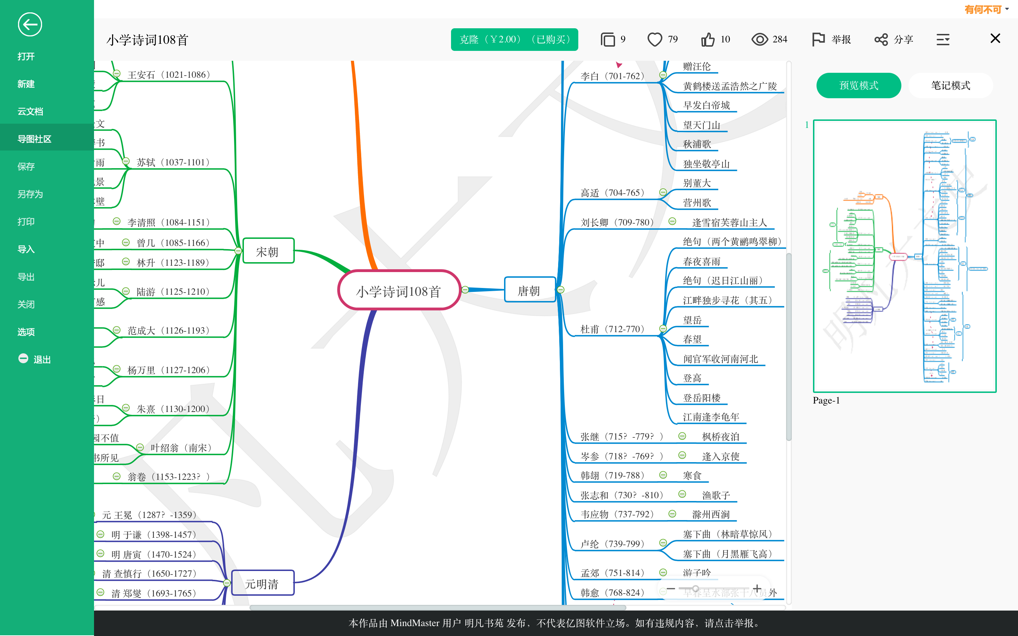The width and height of the screenshot is (1018, 636).
Task: Collapse the 李白 (701-762) node
Action: (x=663, y=75)
